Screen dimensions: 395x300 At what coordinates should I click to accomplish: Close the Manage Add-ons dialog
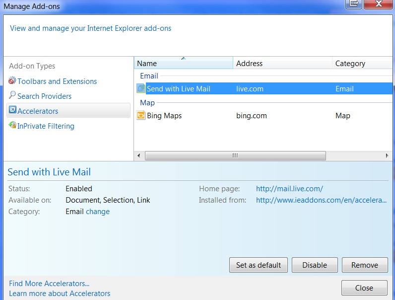point(364,288)
